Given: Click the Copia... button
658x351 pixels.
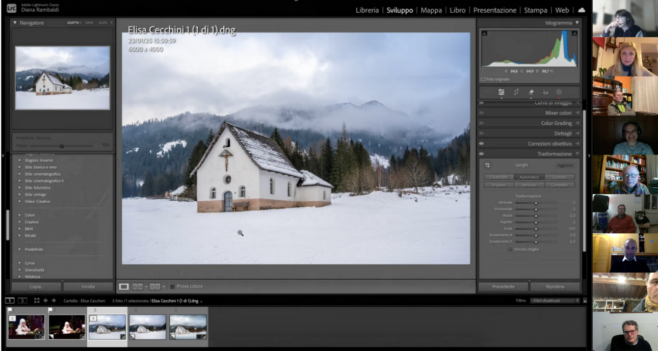Looking at the screenshot, I should click(37, 287).
